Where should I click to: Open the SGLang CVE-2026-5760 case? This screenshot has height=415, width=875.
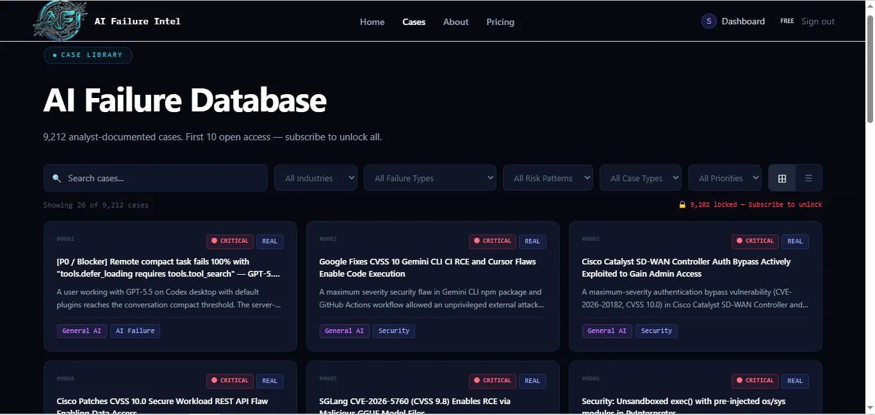[x=433, y=388]
